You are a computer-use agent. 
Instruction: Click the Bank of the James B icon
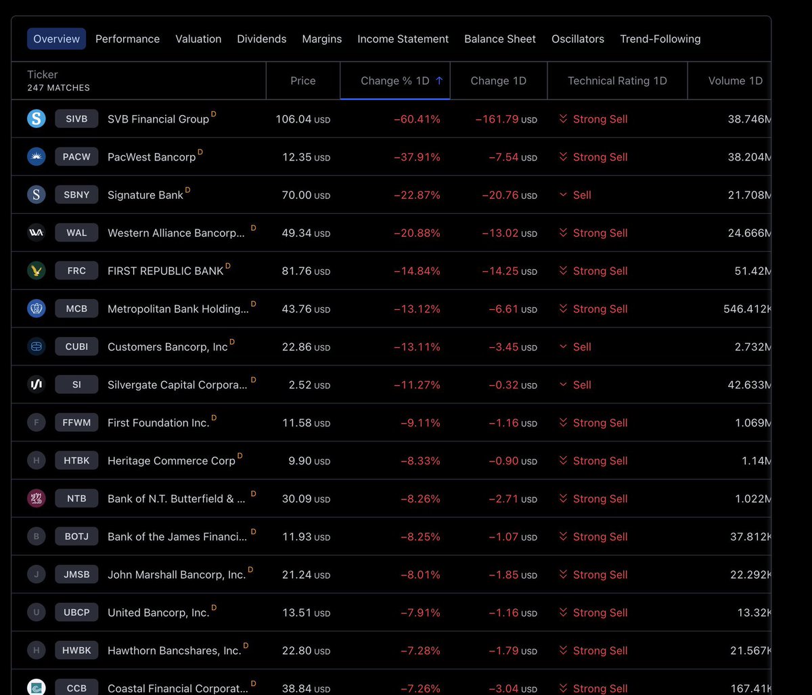pyautogui.click(x=36, y=536)
